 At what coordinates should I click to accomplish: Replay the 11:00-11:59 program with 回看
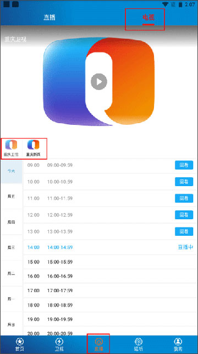point(184,198)
